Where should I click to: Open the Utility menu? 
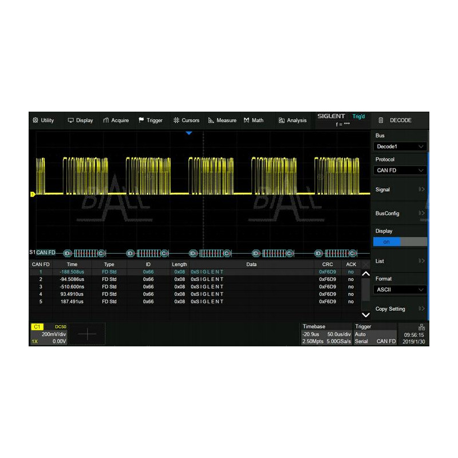click(44, 120)
